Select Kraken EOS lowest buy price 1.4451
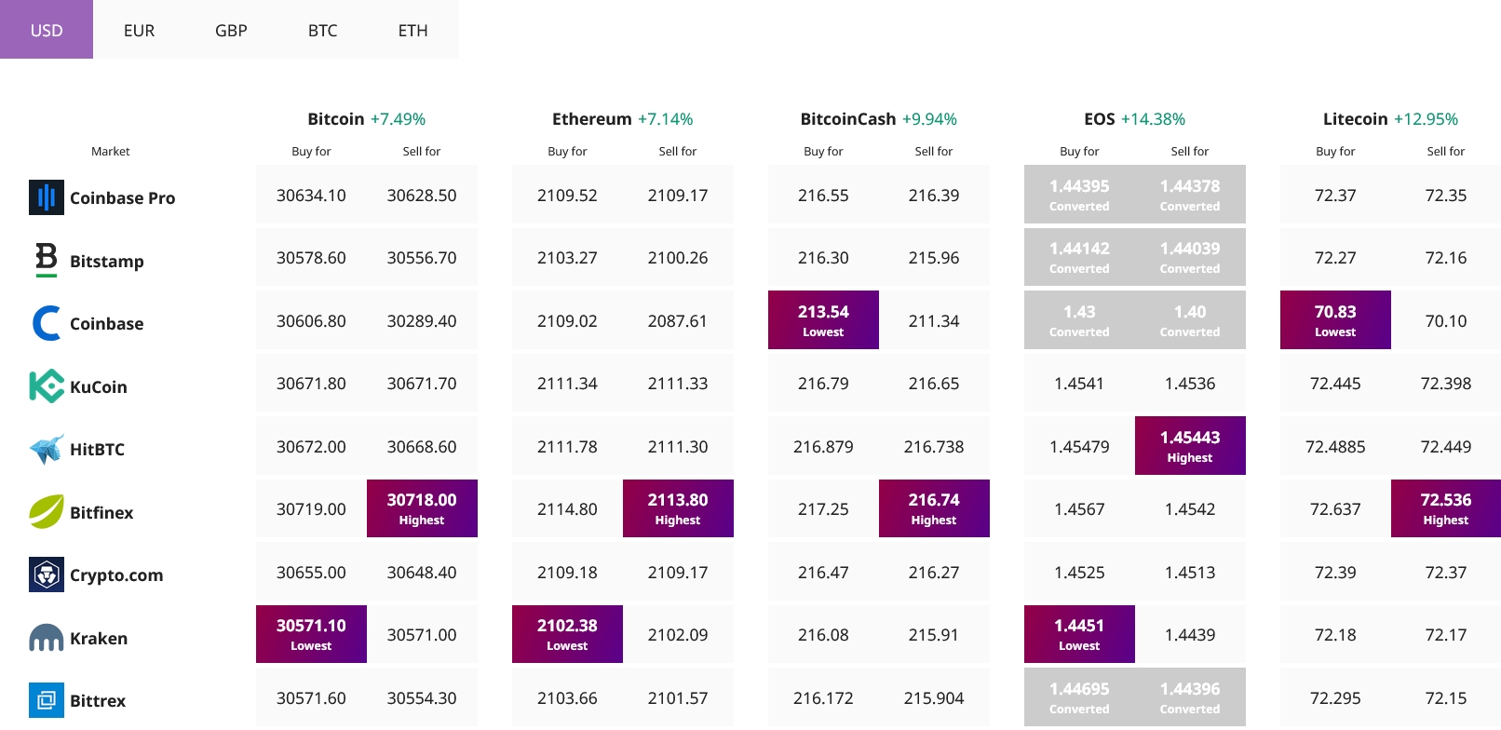 [x=1079, y=634]
